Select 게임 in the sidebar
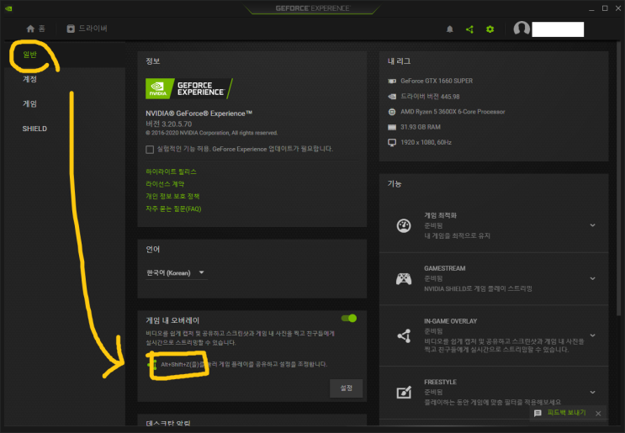The height and width of the screenshot is (433, 625). click(x=29, y=103)
